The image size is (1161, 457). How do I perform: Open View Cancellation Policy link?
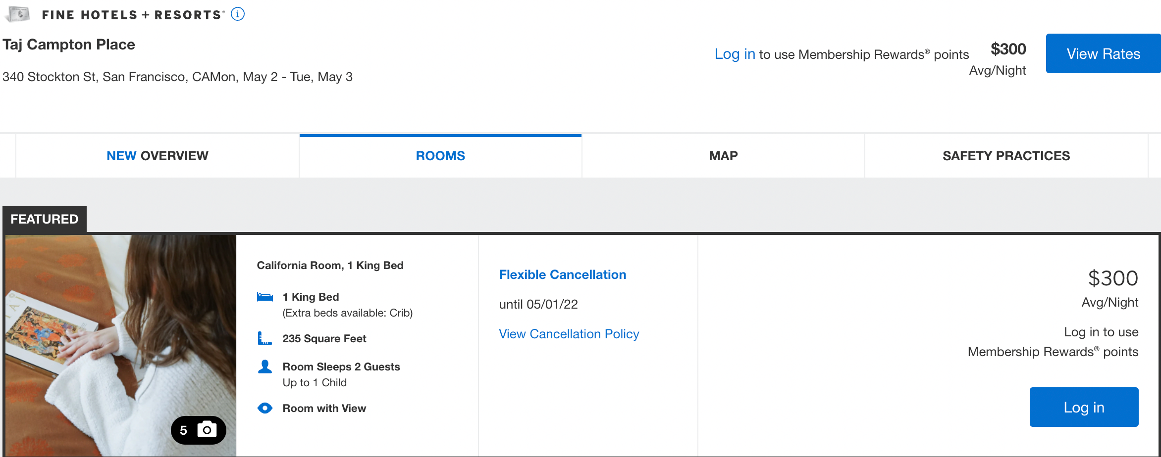click(569, 334)
